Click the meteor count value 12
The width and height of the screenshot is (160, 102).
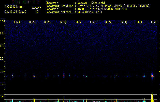tap(37, 12)
